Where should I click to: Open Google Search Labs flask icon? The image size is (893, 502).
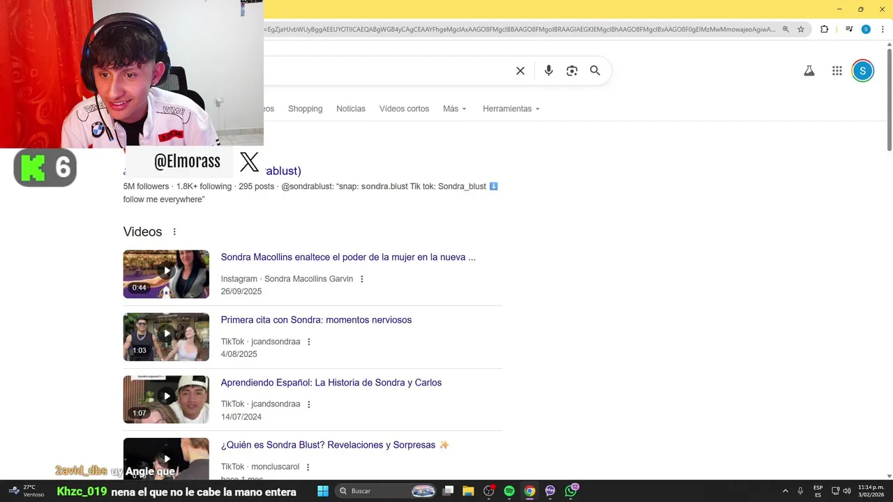[809, 70]
